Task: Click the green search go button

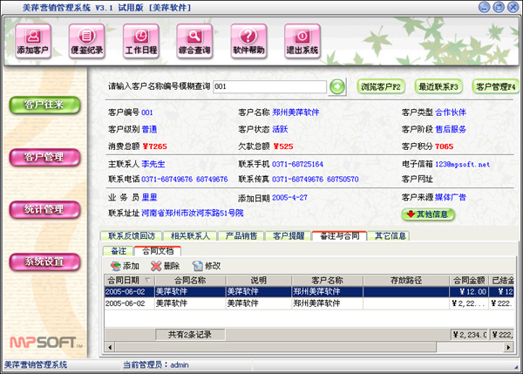Action: (337, 86)
